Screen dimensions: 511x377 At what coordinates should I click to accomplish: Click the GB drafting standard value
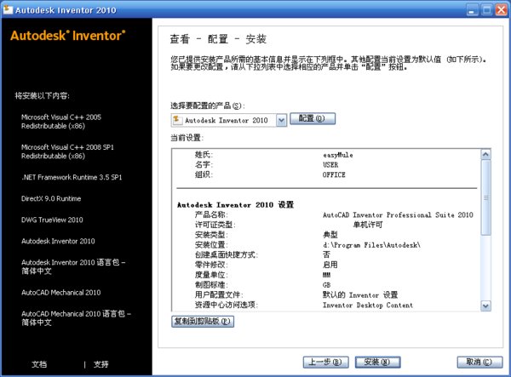[x=326, y=285]
